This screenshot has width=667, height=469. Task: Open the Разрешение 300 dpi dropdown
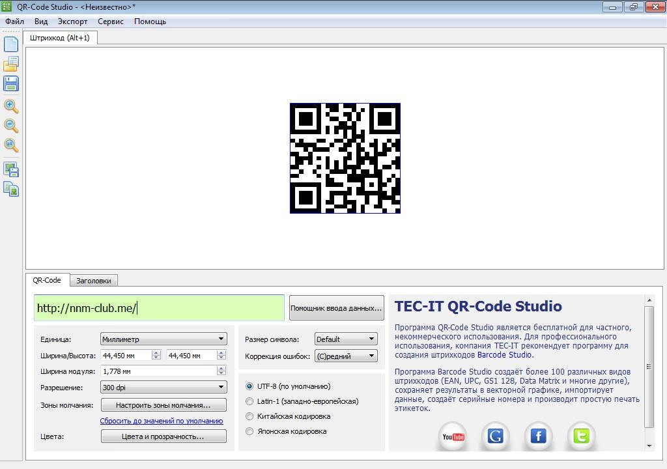click(x=163, y=388)
